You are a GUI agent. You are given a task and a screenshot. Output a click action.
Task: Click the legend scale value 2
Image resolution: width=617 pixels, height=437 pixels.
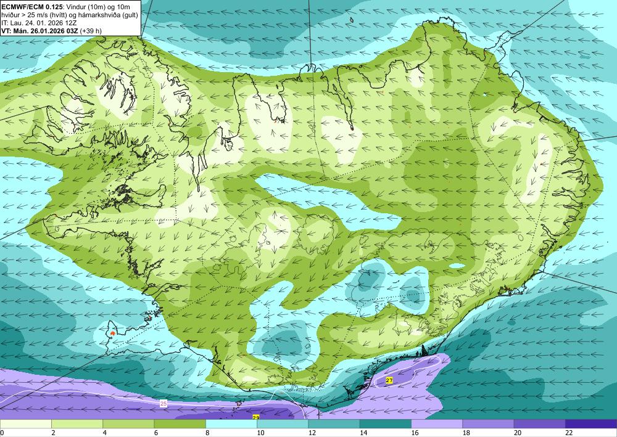[x=53, y=433]
